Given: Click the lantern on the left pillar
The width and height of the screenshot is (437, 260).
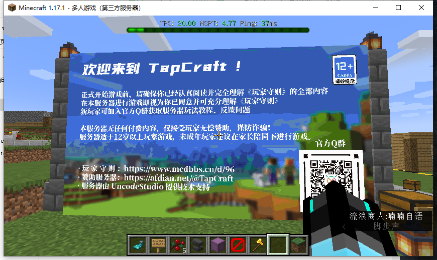Looking at the screenshot, I should tap(64, 50).
